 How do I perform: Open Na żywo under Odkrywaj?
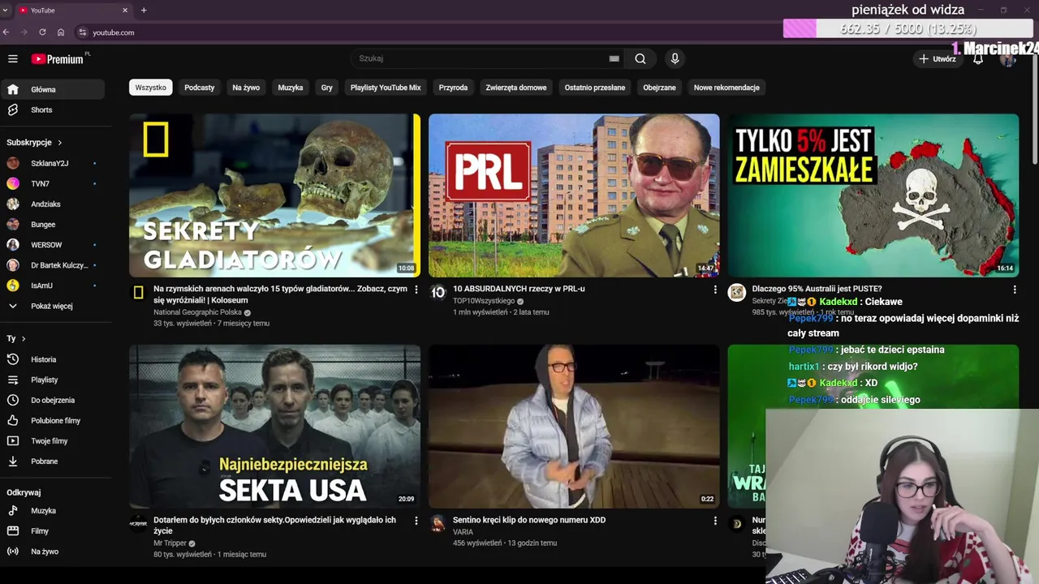pyautogui.click(x=53, y=551)
